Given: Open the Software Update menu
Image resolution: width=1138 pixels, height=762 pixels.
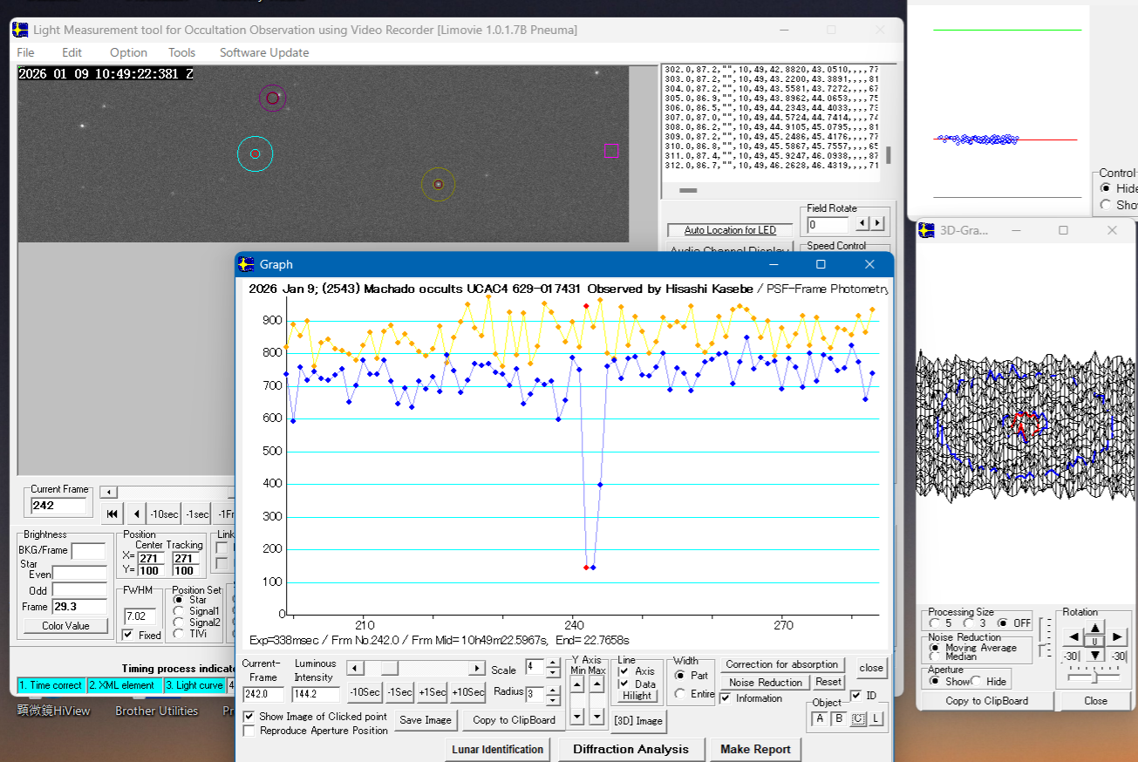Looking at the screenshot, I should click(x=263, y=52).
